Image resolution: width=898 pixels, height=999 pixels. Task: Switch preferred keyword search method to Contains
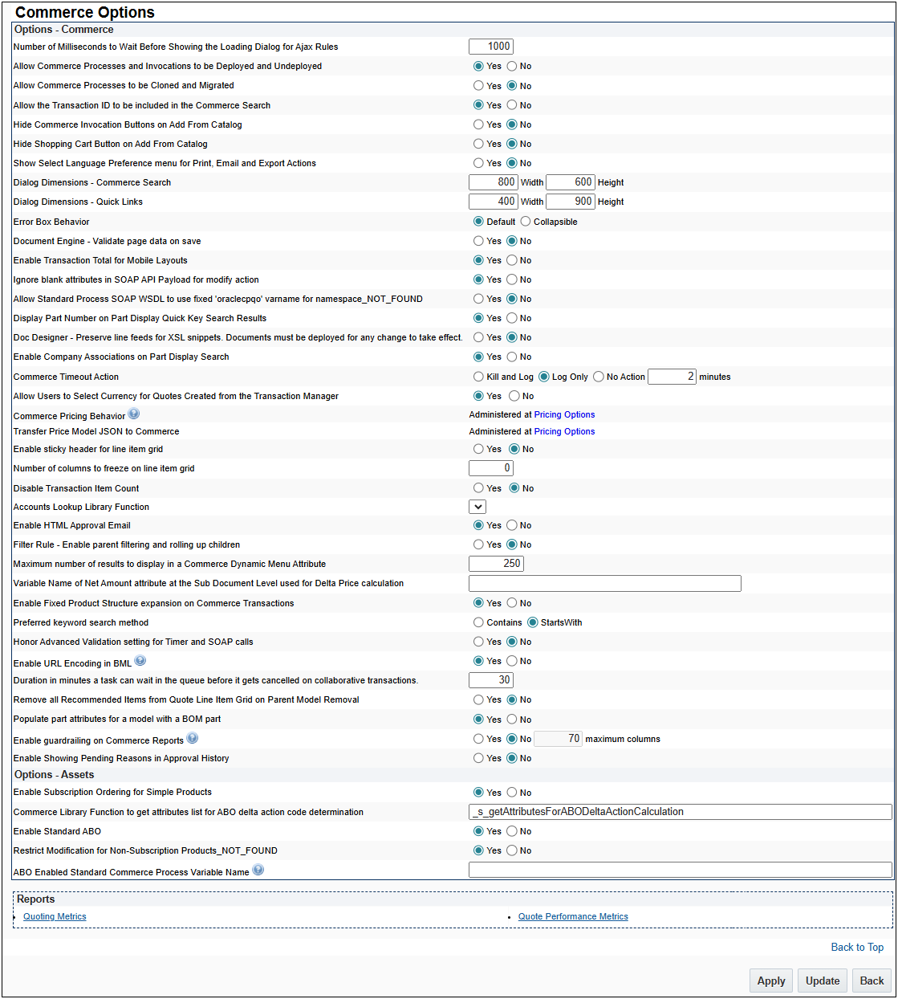pos(479,622)
